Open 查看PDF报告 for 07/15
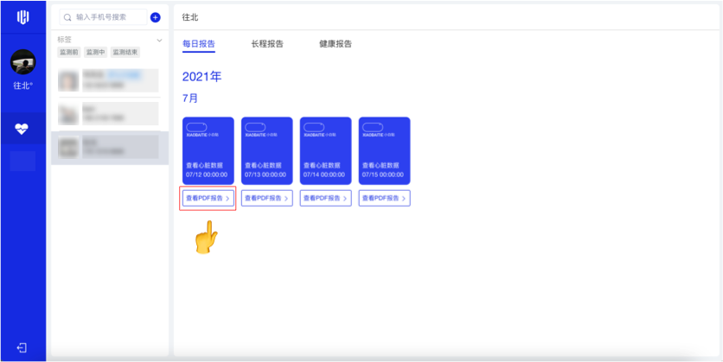The width and height of the screenshot is (723, 362). point(384,198)
